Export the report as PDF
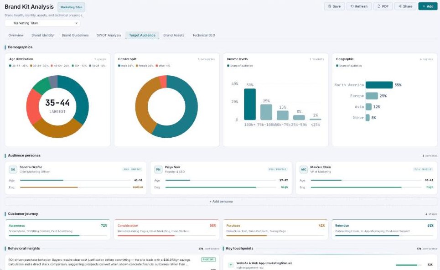Screen dimensions: 440x270 pyautogui.click(x=383, y=6)
